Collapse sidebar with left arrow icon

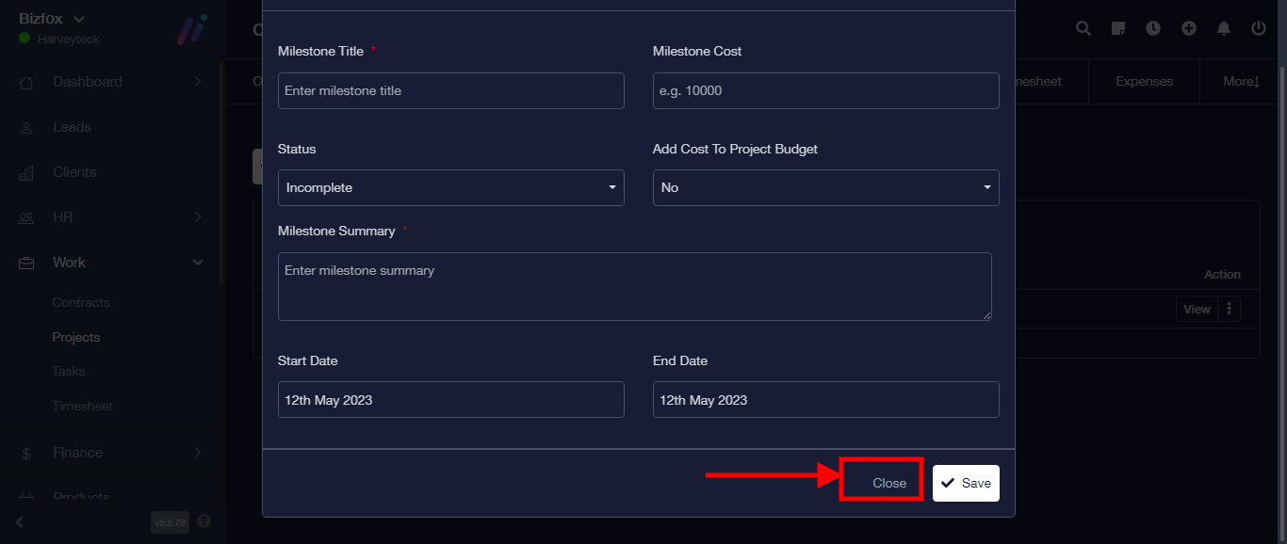click(20, 521)
